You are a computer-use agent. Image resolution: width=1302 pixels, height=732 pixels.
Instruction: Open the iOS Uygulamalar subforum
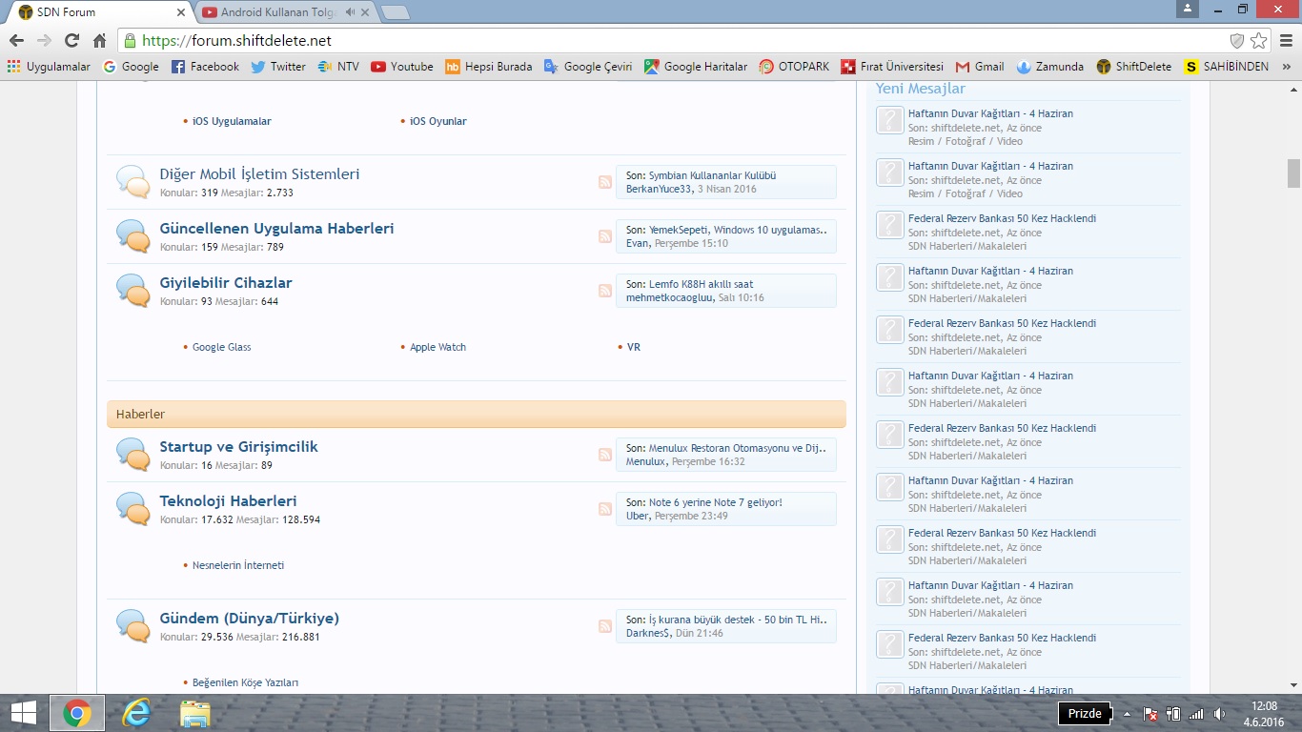click(x=232, y=121)
